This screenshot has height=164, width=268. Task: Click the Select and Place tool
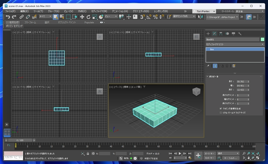point(101,17)
